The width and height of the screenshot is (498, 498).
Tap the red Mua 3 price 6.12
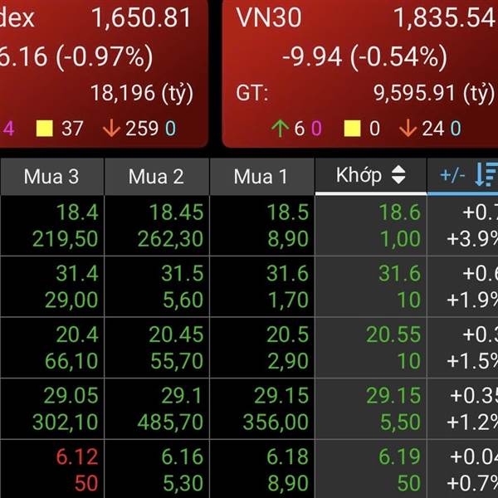pyautogui.click(x=77, y=457)
